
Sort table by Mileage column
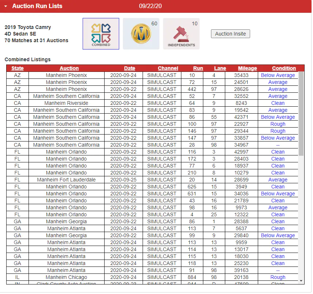click(x=248, y=69)
